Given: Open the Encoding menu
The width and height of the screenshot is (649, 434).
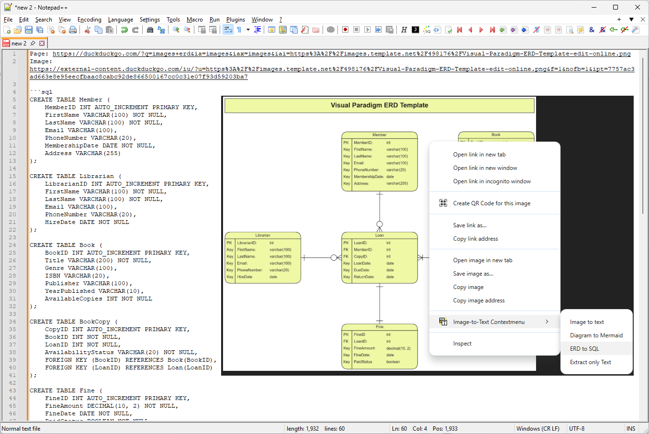Looking at the screenshot, I should (x=90, y=20).
